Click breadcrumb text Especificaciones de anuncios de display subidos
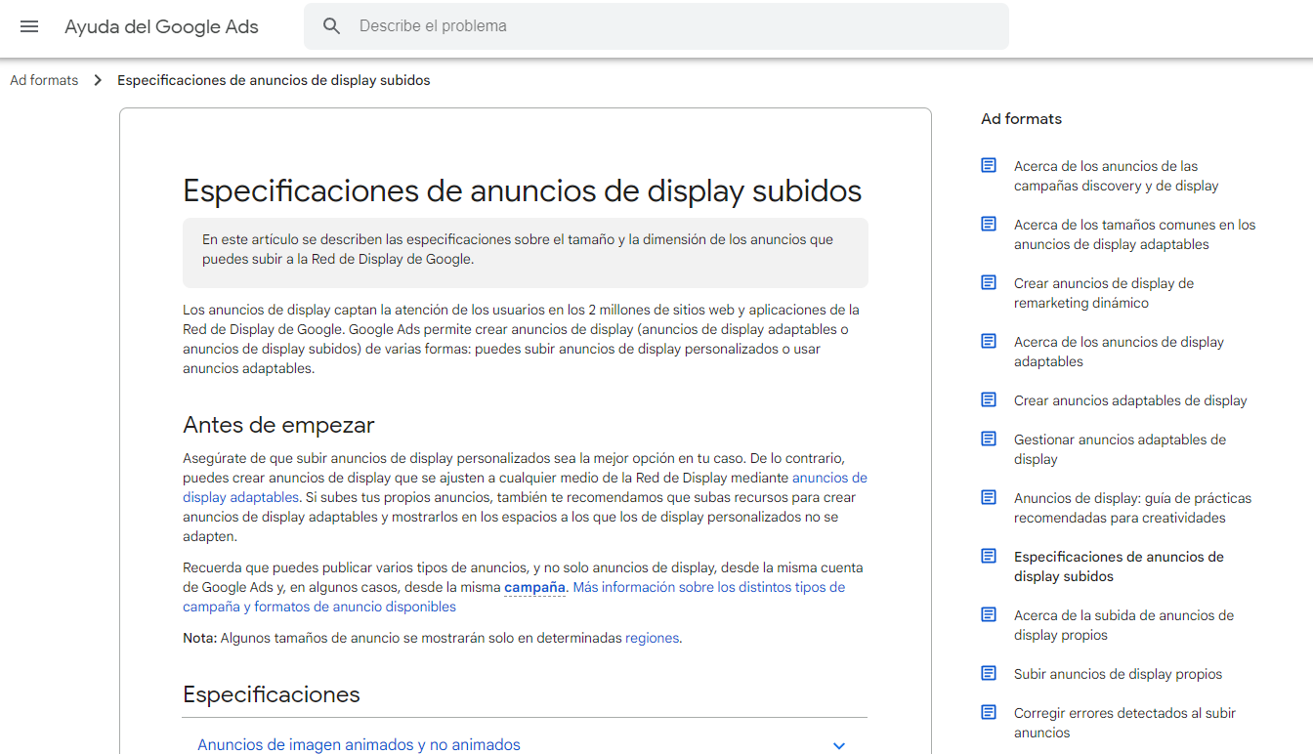Viewport: 1313px width, 754px height. click(274, 80)
